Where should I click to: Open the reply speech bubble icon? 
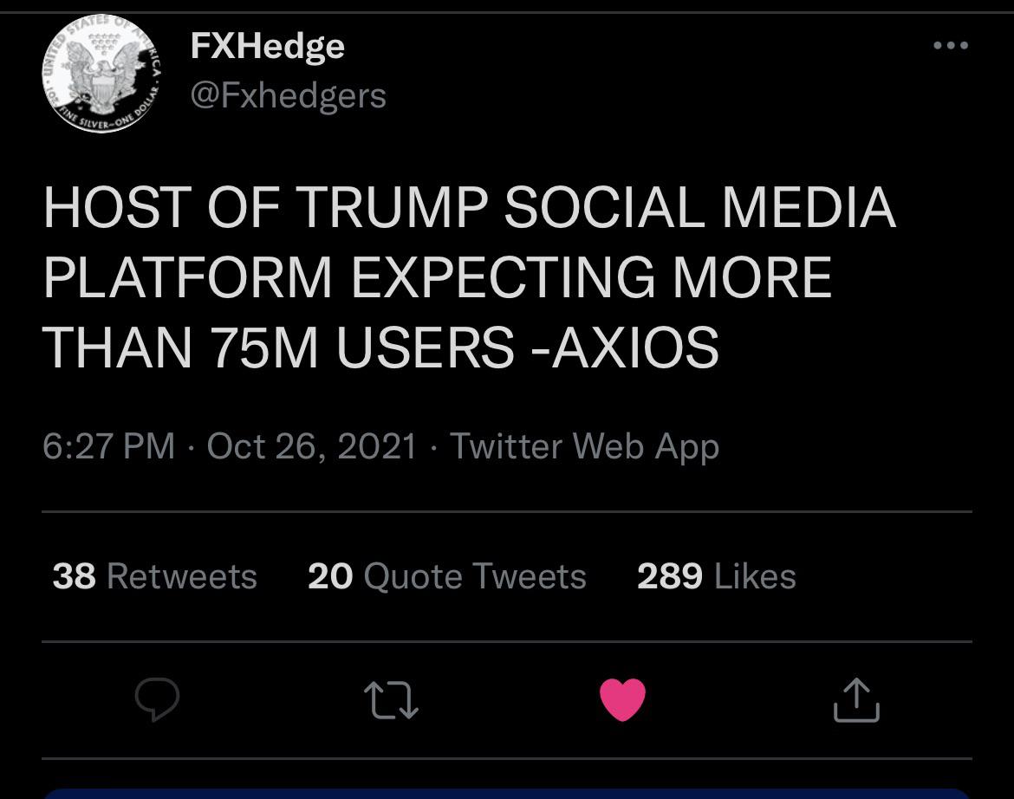157,698
